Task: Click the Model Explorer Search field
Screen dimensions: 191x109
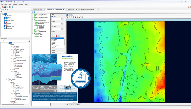Action: 14,41
